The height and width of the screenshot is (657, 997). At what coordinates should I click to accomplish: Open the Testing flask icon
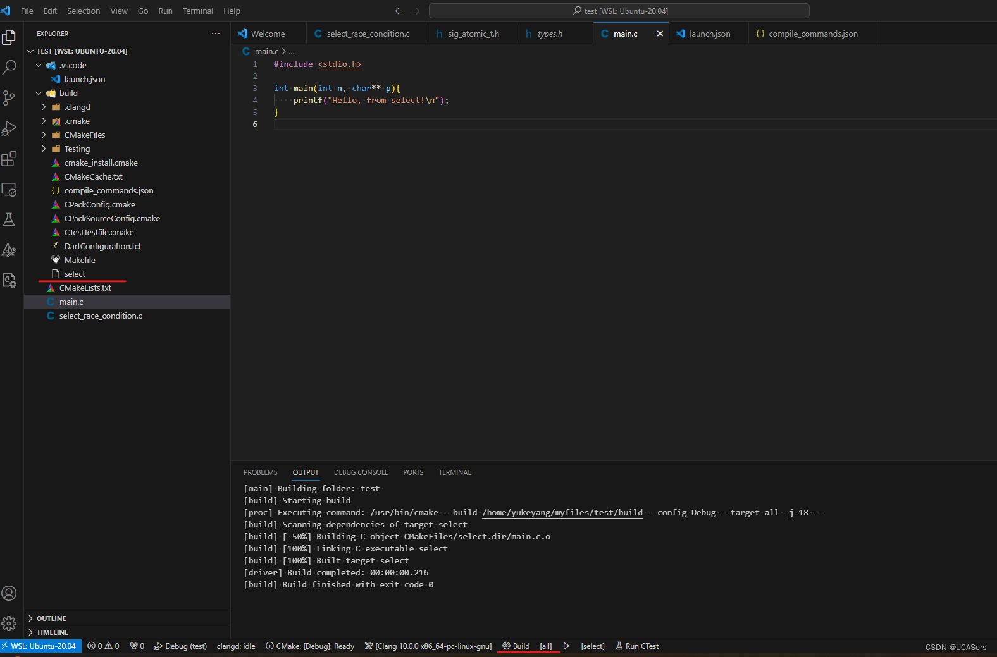pos(9,219)
